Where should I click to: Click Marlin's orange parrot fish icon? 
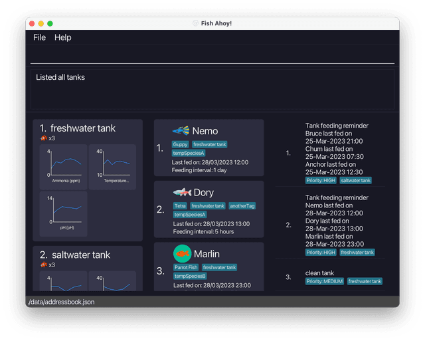tap(181, 254)
